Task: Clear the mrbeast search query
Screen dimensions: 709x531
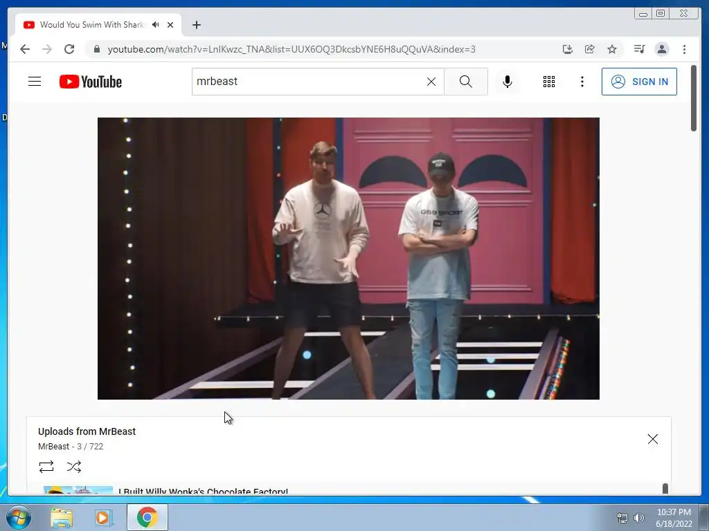Action: (431, 82)
